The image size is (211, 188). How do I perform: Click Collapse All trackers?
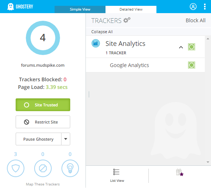coord(102,32)
